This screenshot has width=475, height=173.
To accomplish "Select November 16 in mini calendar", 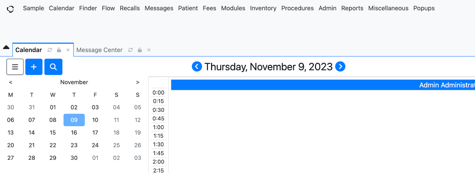I will [x=74, y=133].
